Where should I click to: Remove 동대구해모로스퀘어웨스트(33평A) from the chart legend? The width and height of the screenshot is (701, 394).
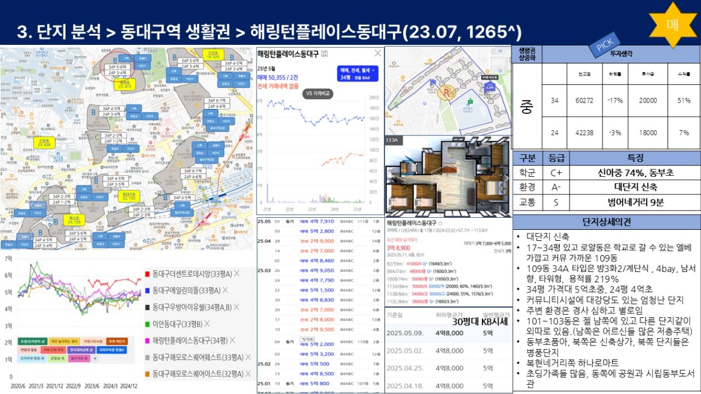(x=248, y=357)
